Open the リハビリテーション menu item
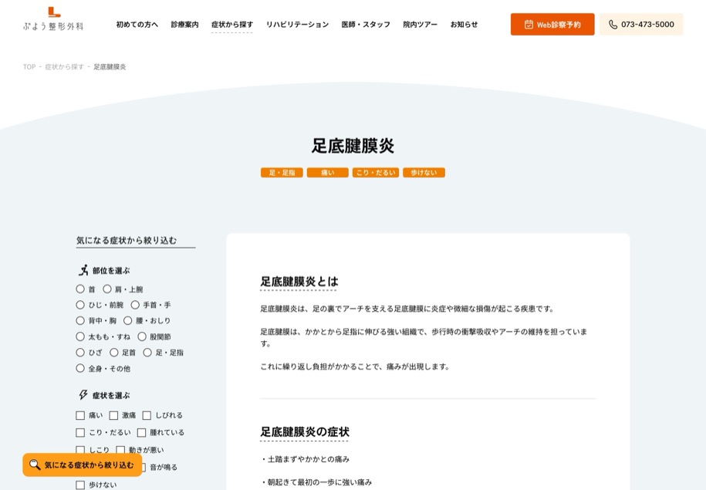 (x=297, y=25)
